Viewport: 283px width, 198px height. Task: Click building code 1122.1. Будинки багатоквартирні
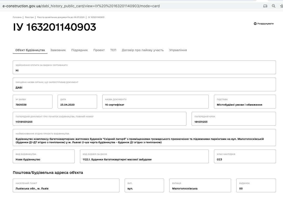(x=117, y=160)
